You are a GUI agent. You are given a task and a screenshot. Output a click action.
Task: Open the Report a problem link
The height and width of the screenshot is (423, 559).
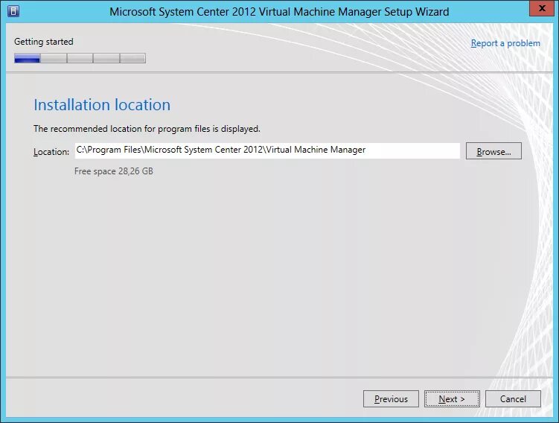(x=505, y=43)
